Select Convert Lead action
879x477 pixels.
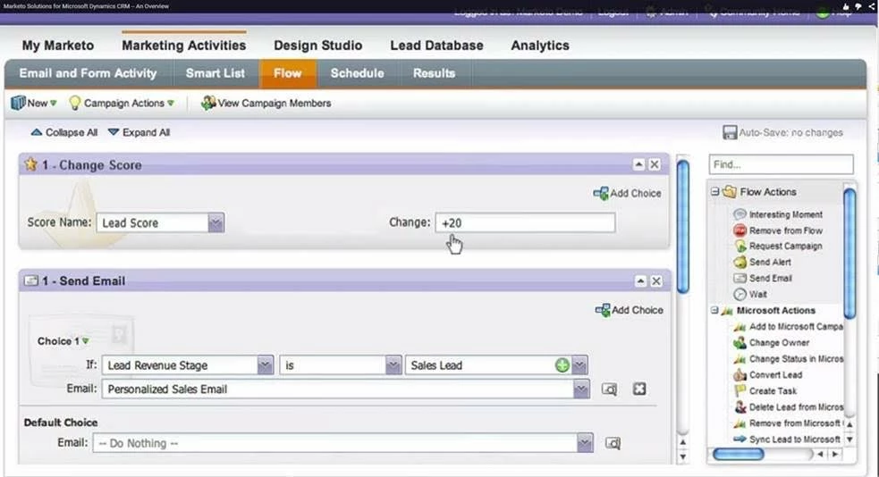768,375
